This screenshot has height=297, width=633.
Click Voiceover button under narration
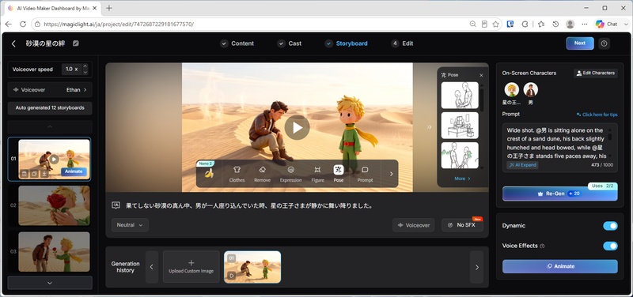[x=413, y=225]
